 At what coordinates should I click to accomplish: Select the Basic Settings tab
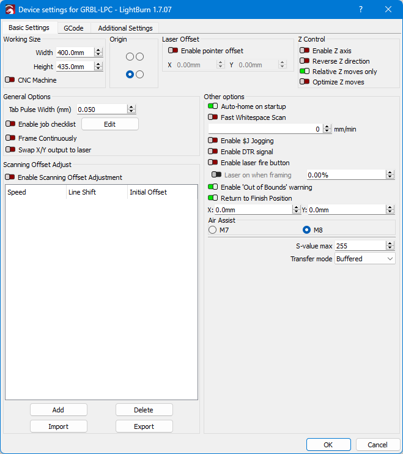tap(29, 28)
